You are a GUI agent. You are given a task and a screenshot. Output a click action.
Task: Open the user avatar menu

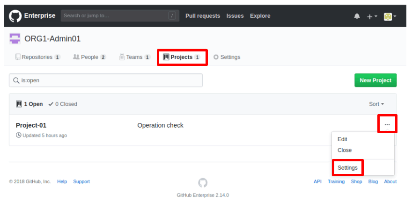(x=390, y=16)
